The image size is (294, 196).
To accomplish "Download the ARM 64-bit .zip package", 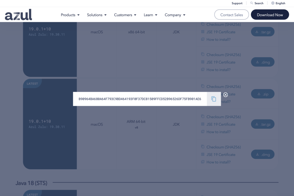I will click(x=263, y=94).
